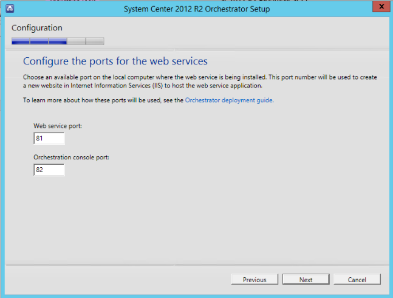Click the first filled progress segment
The image size is (393, 298).
[x=21, y=41]
